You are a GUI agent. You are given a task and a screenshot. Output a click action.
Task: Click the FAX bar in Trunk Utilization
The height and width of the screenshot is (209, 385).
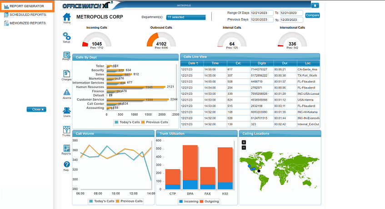click(208, 178)
